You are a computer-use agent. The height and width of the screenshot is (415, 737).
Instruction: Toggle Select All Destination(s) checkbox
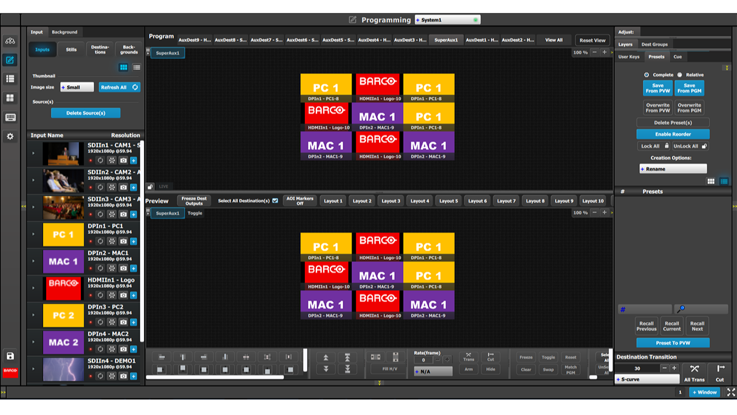[x=275, y=201]
